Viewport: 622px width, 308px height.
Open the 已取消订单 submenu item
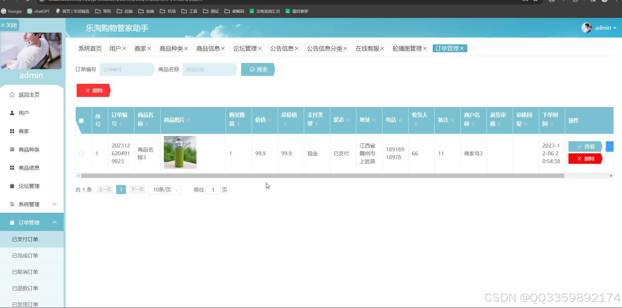[x=32, y=272]
